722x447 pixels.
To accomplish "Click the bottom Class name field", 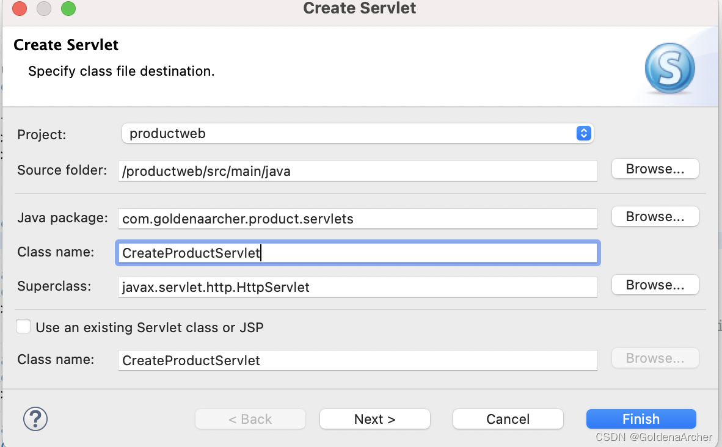I will pos(358,360).
